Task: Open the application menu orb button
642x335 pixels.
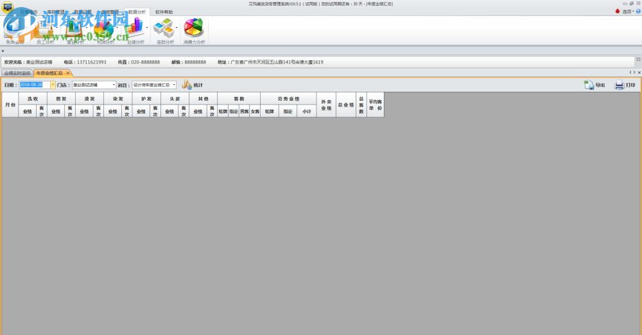Action: [x=7, y=7]
